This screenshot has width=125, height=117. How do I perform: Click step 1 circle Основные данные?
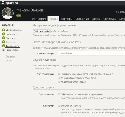[3, 30]
